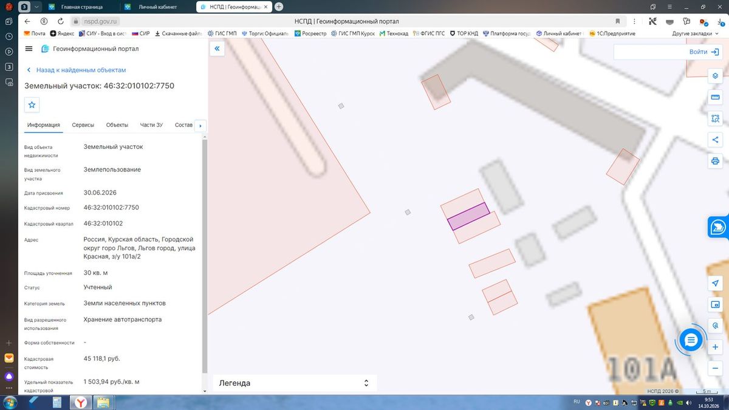Print the map
This screenshot has height=410, width=729.
tap(715, 161)
